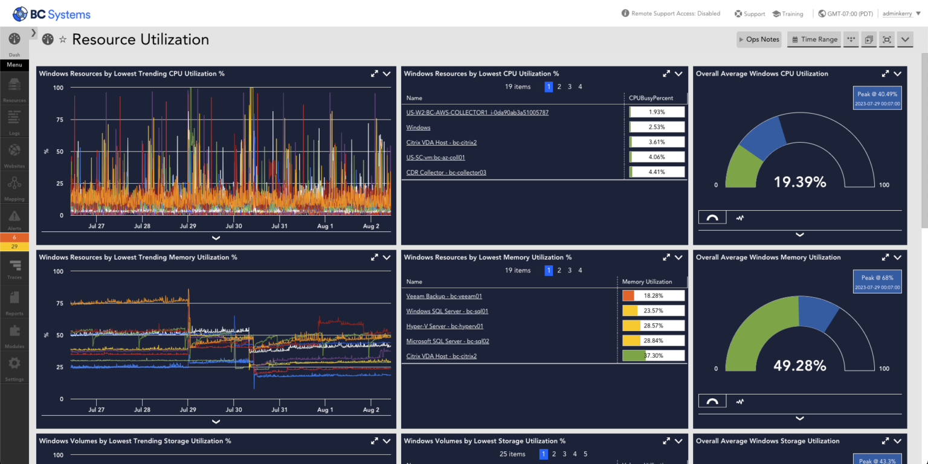Click the orange memory bar for bc-veeam01
The width and height of the screenshot is (928, 464).
(x=628, y=296)
